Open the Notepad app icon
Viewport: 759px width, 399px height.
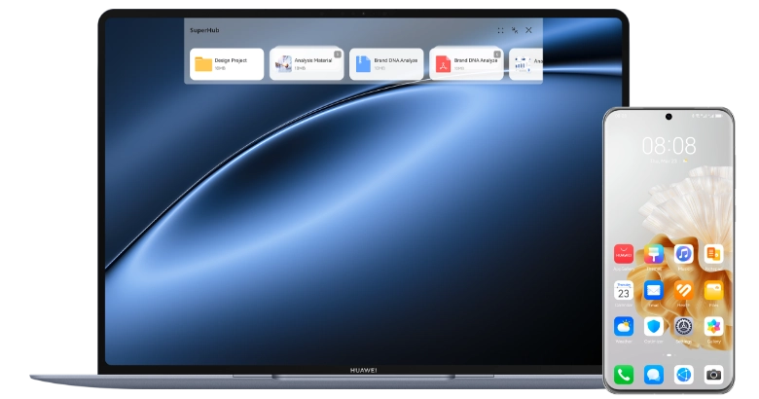(713, 254)
